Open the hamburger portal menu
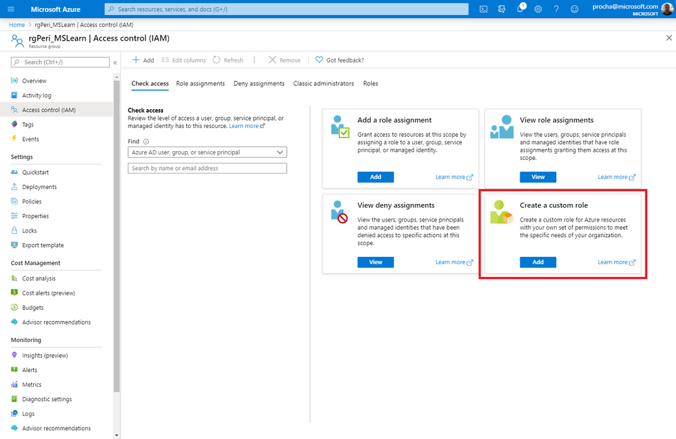676x439 pixels. tap(11, 9)
